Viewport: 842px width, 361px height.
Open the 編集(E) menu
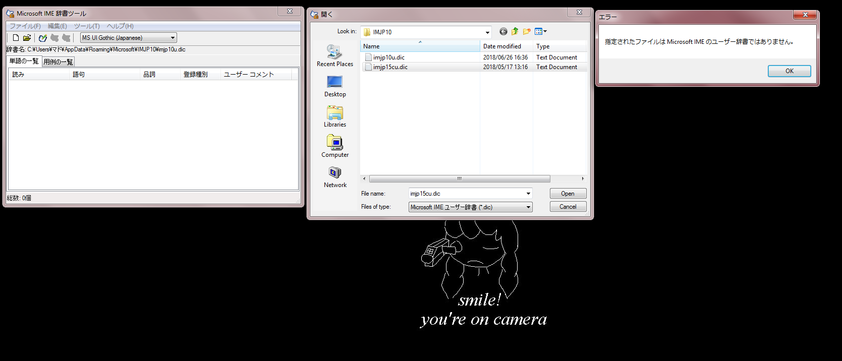58,26
